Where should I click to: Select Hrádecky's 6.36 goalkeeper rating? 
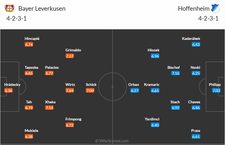click(x=8, y=90)
